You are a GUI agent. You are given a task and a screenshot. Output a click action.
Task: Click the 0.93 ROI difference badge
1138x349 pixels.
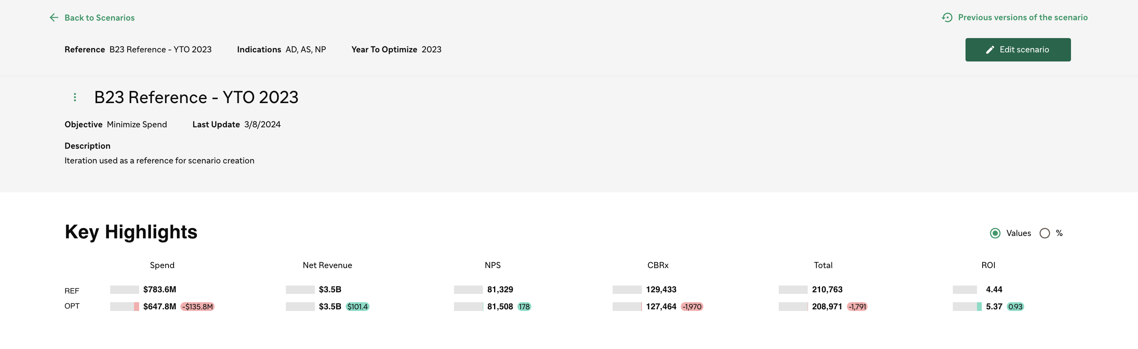pyautogui.click(x=1015, y=307)
